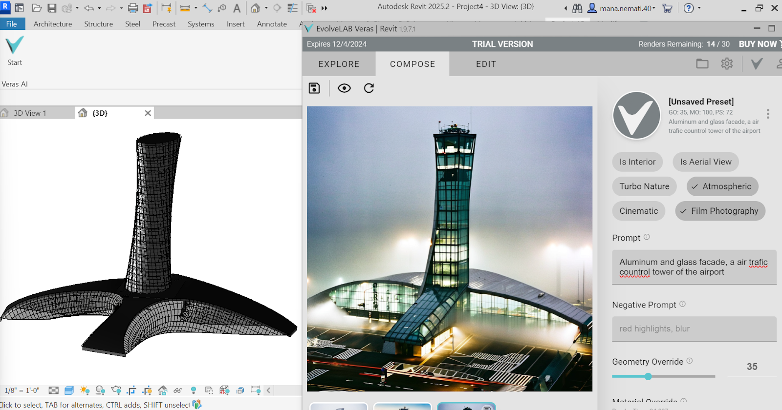The image size is (782, 410).
Task: Save the project with the floppy icon
Action: pyautogui.click(x=52, y=8)
